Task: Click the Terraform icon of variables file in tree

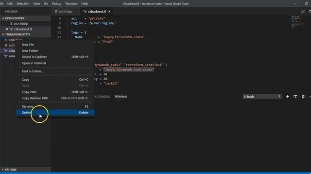Action: [6, 56]
